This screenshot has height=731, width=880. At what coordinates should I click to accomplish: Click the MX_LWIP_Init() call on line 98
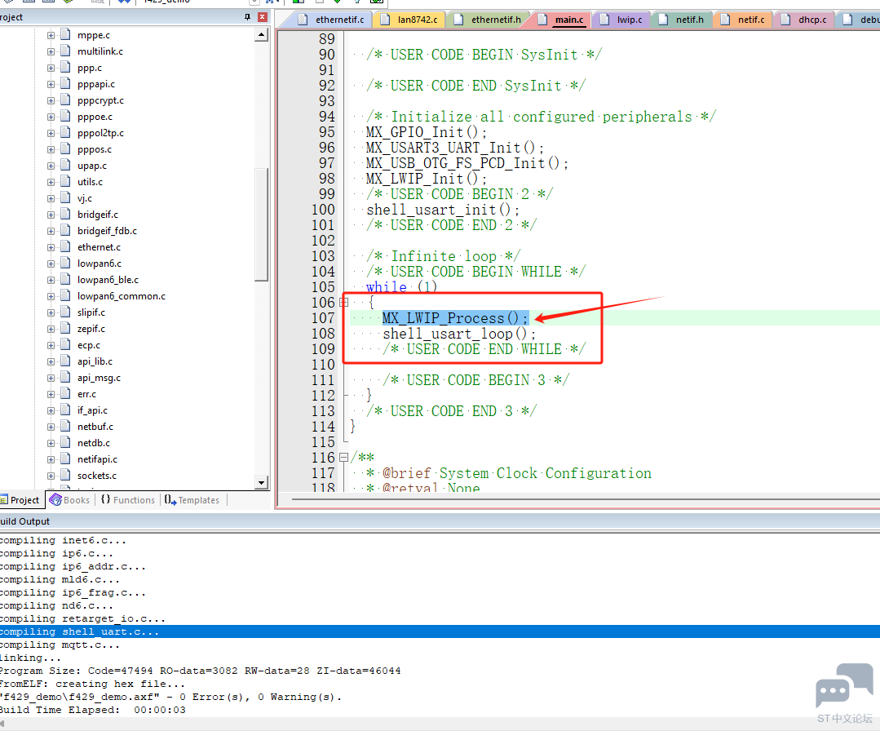427,179
